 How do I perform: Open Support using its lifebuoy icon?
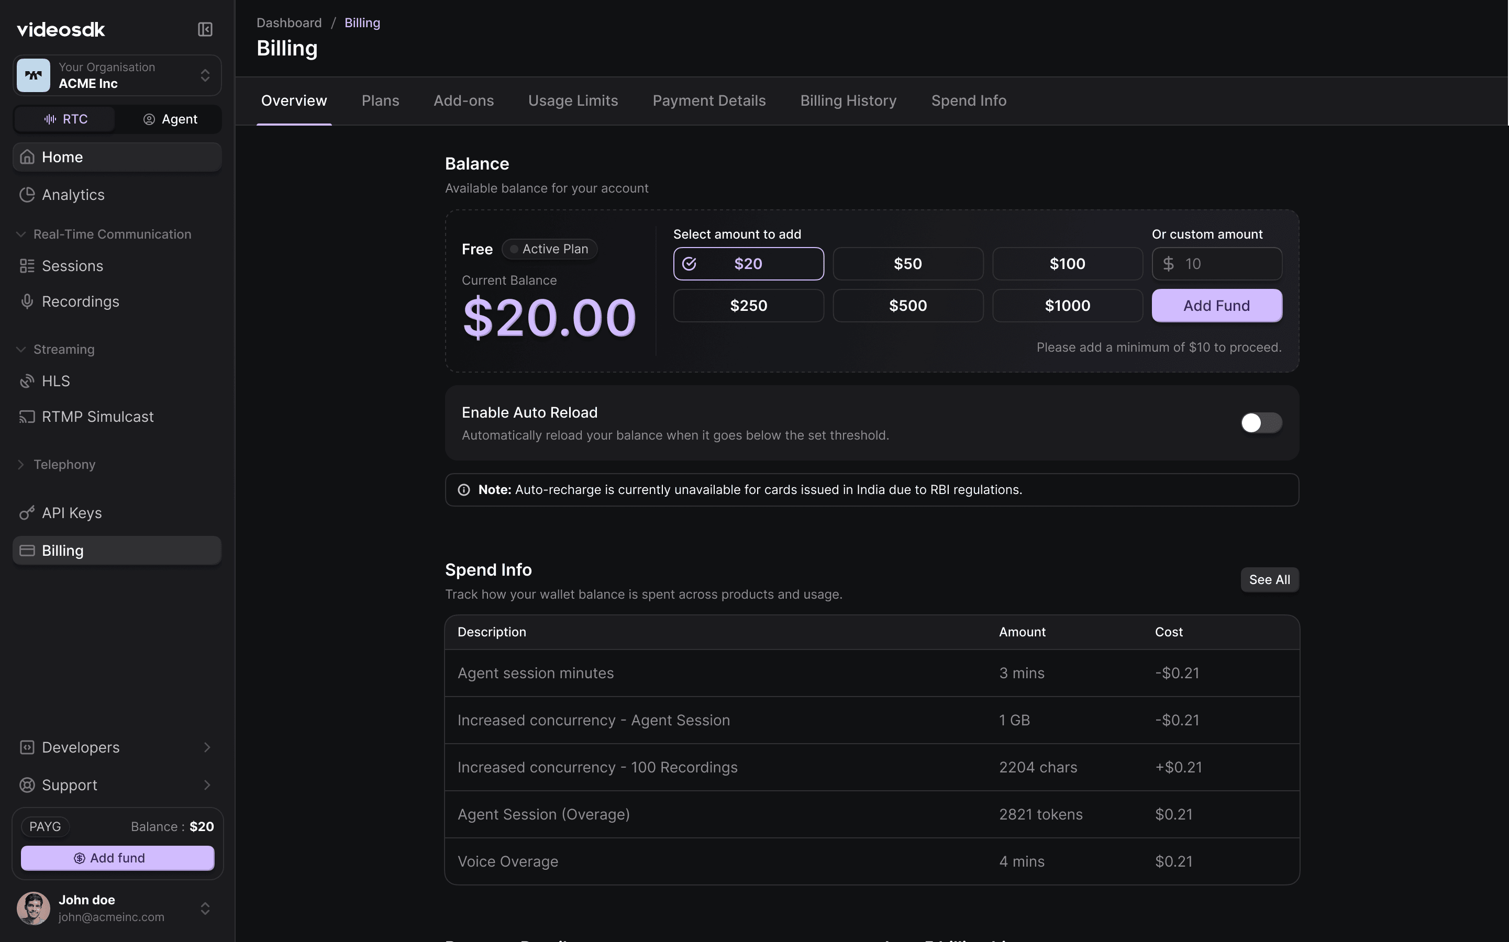[27, 785]
